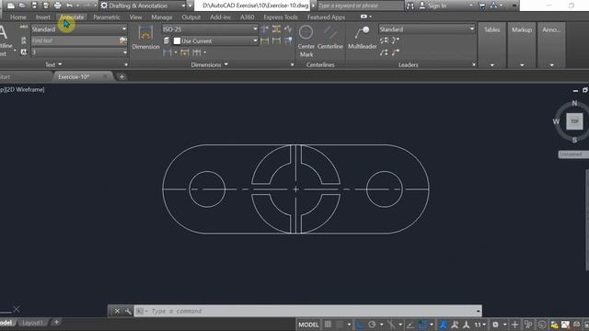Click the TOP face of the ViewCube

tap(574, 121)
